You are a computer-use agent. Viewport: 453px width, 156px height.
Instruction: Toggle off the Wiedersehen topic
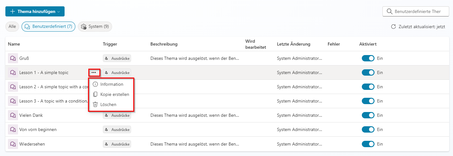click(368, 144)
